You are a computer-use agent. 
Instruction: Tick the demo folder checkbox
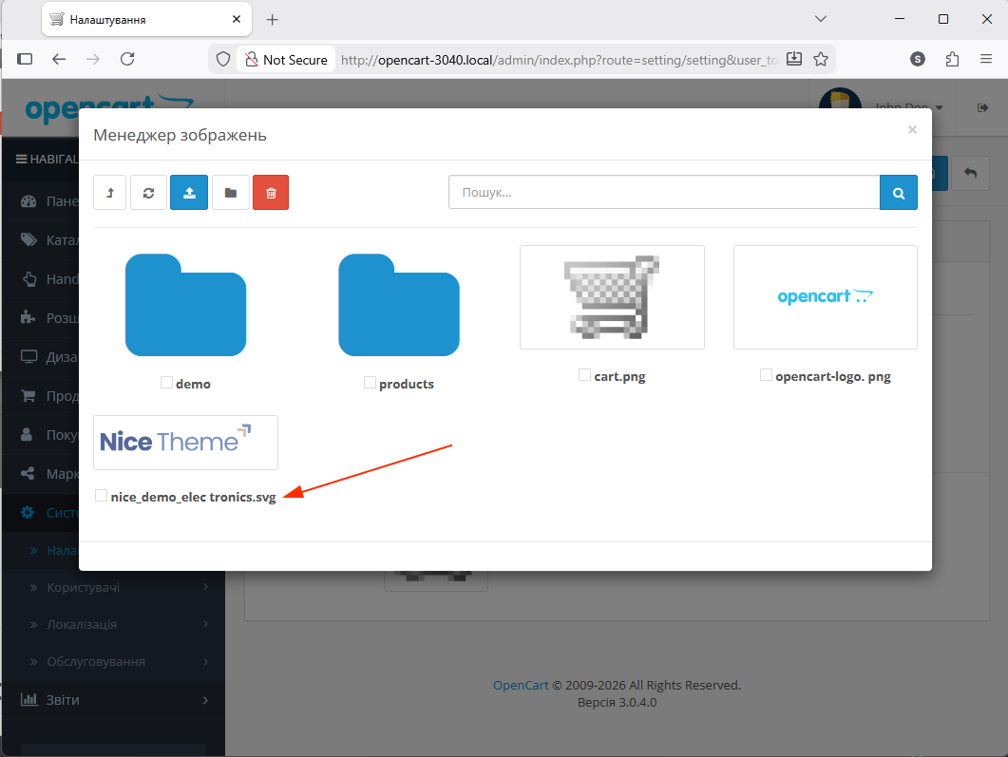tap(166, 383)
